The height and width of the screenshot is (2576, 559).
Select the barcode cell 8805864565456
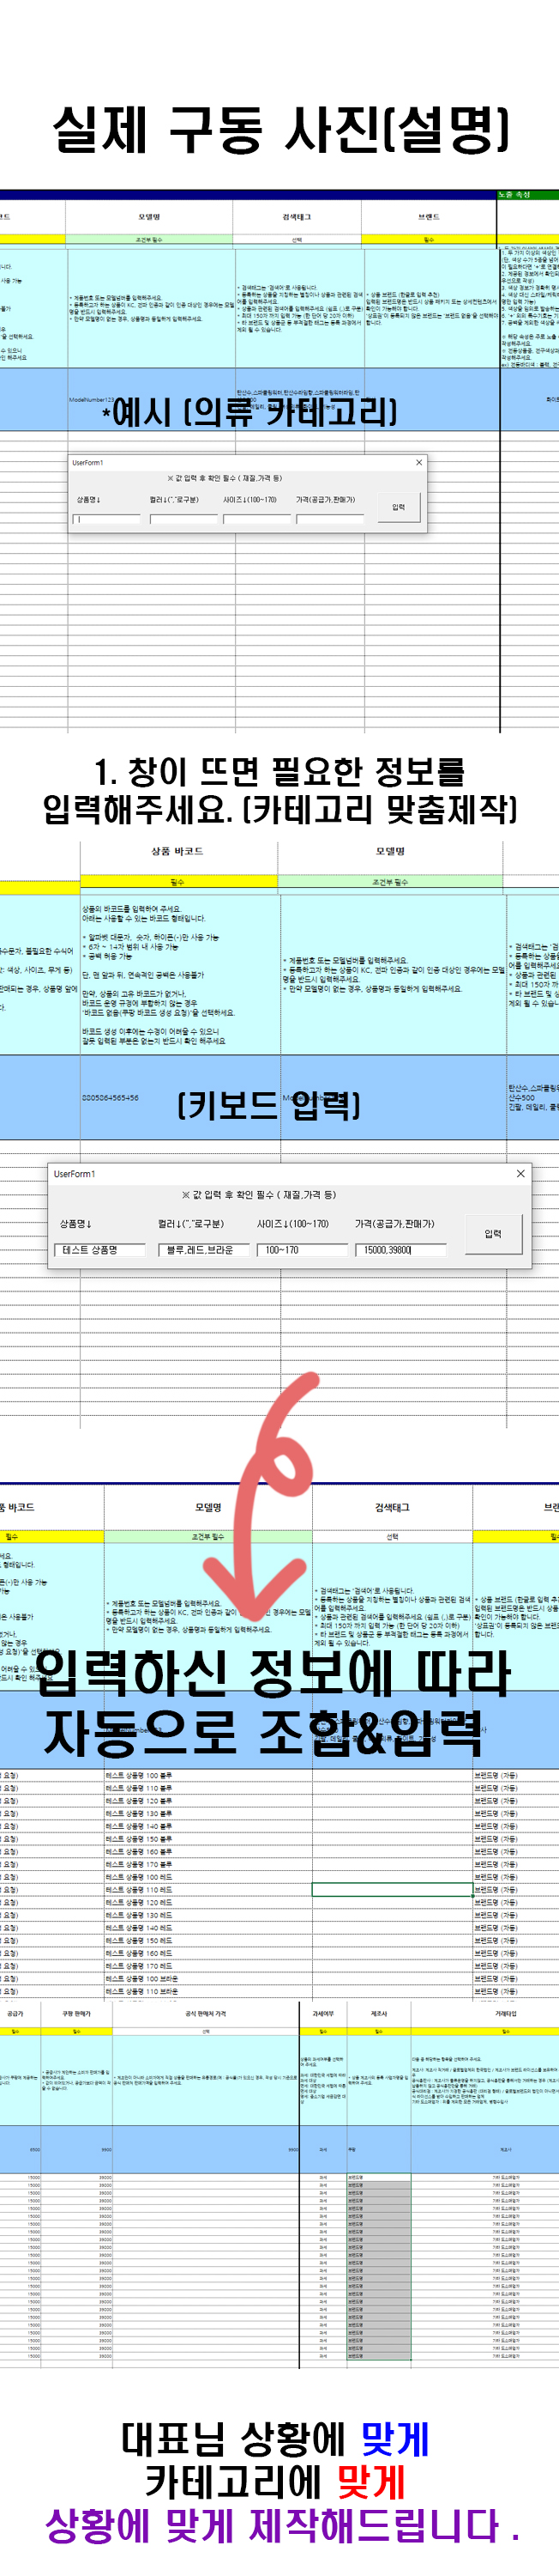pyautogui.click(x=111, y=1097)
